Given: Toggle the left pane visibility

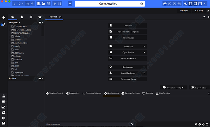Looking at the screenshot, I should click(190, 4).
